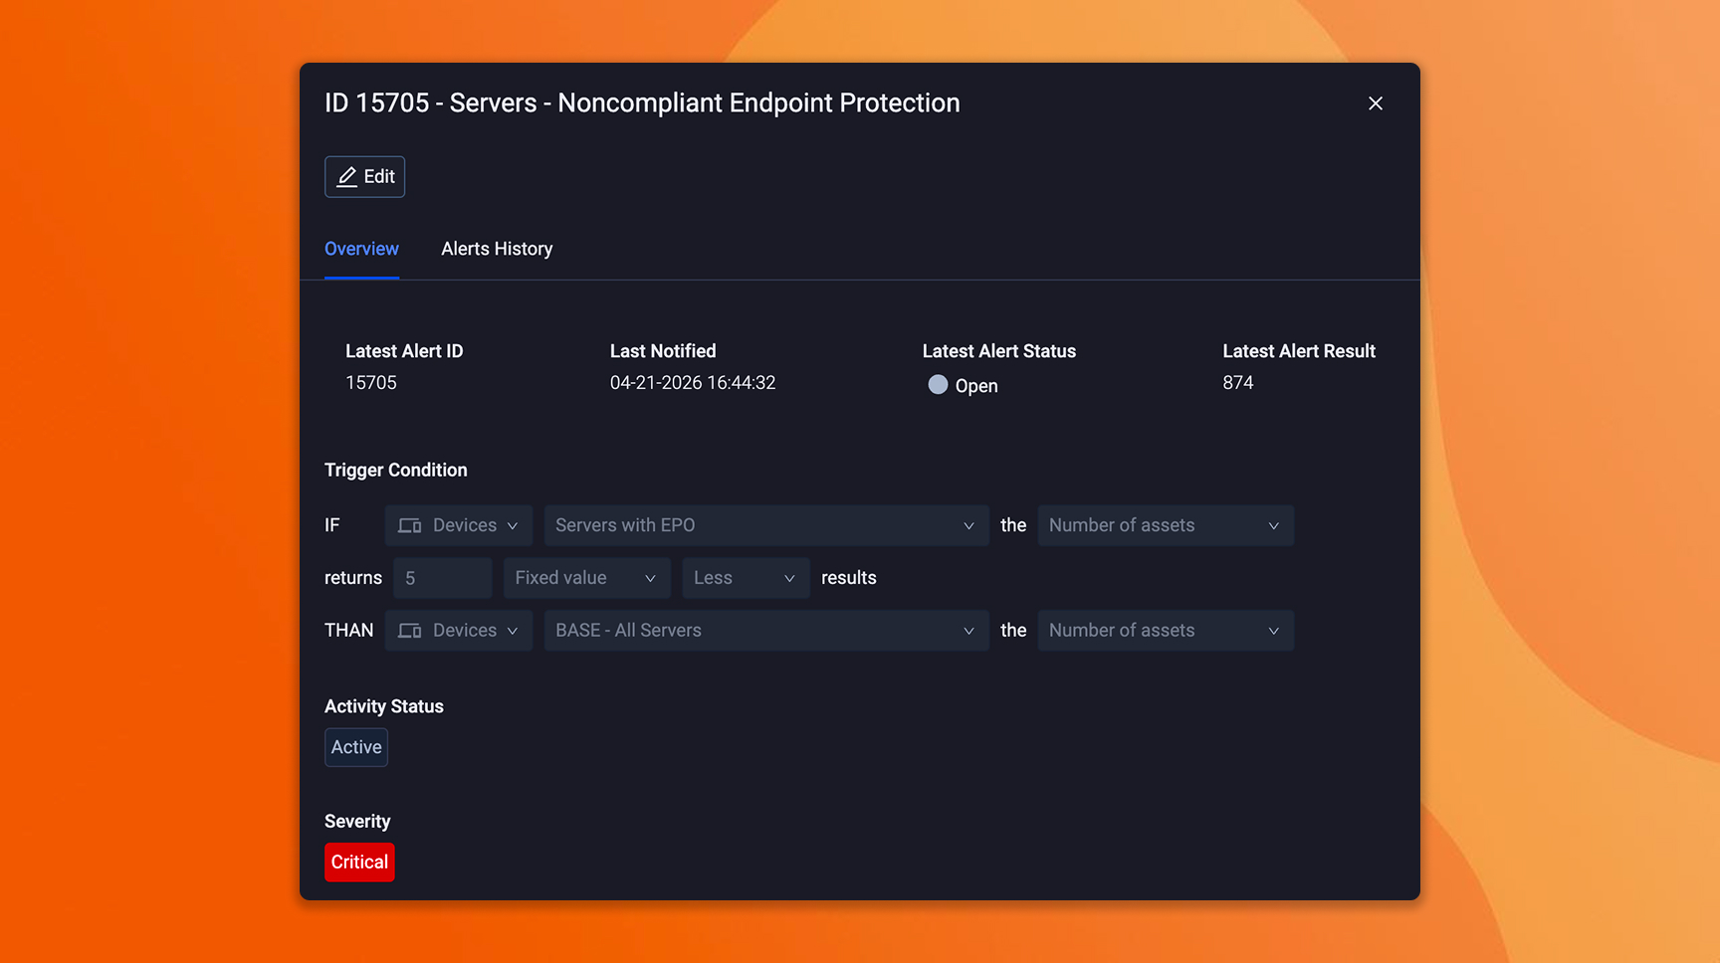This screenshot has height=963, width=1720.
Task: Expand the IF row Number of assets dropdown
Action: 1166,525
